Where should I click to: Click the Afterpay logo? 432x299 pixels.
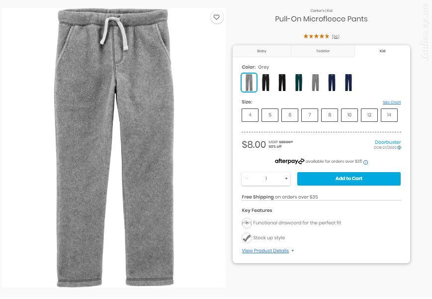point(289,161)
